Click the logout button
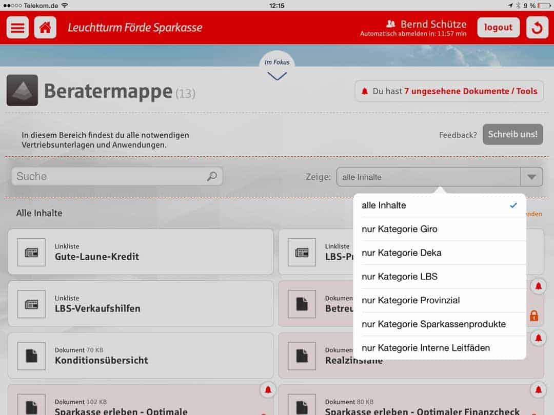554x415 pixels. [x=498, y=28]
